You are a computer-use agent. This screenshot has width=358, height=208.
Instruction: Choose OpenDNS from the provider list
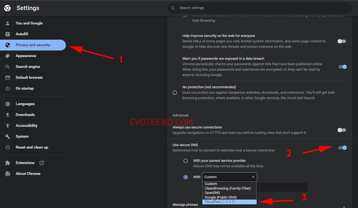point(229,193)
